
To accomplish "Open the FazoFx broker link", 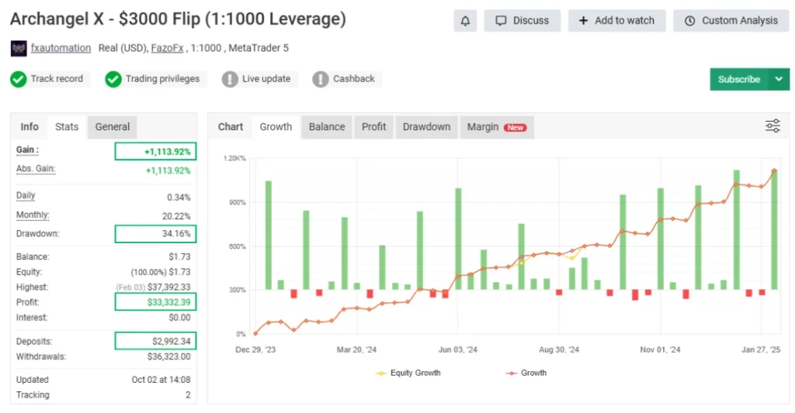I will 167,48.
